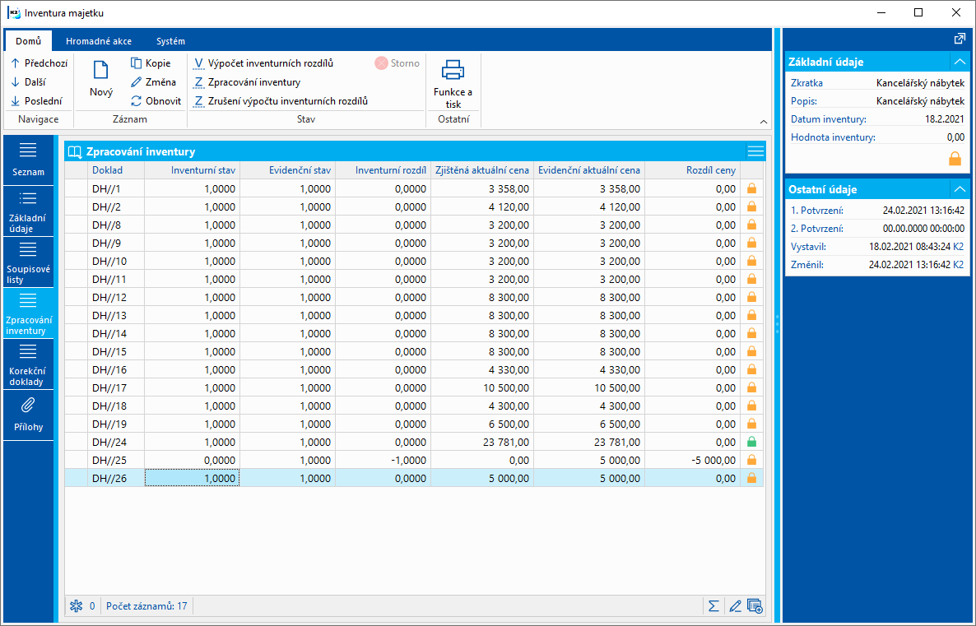Open Funkce a tisk printer icon
976x626 pixels.
[x=453, y=71]
